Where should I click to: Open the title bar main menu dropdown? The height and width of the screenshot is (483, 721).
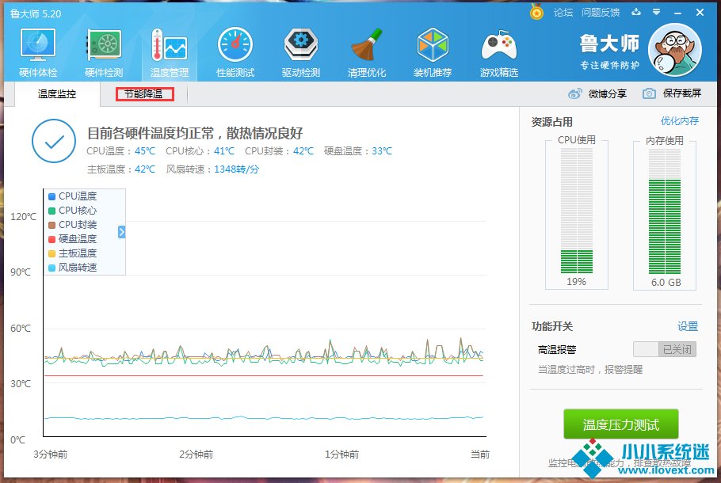[x=658, y=12]
